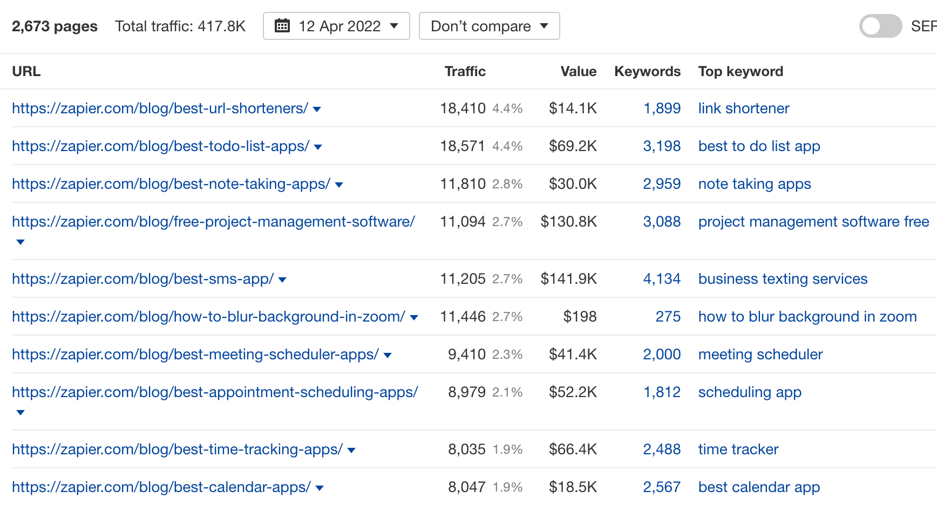Click "2,000" keywords for best-meeting-scheduler-apps

(x=662, y=354)
